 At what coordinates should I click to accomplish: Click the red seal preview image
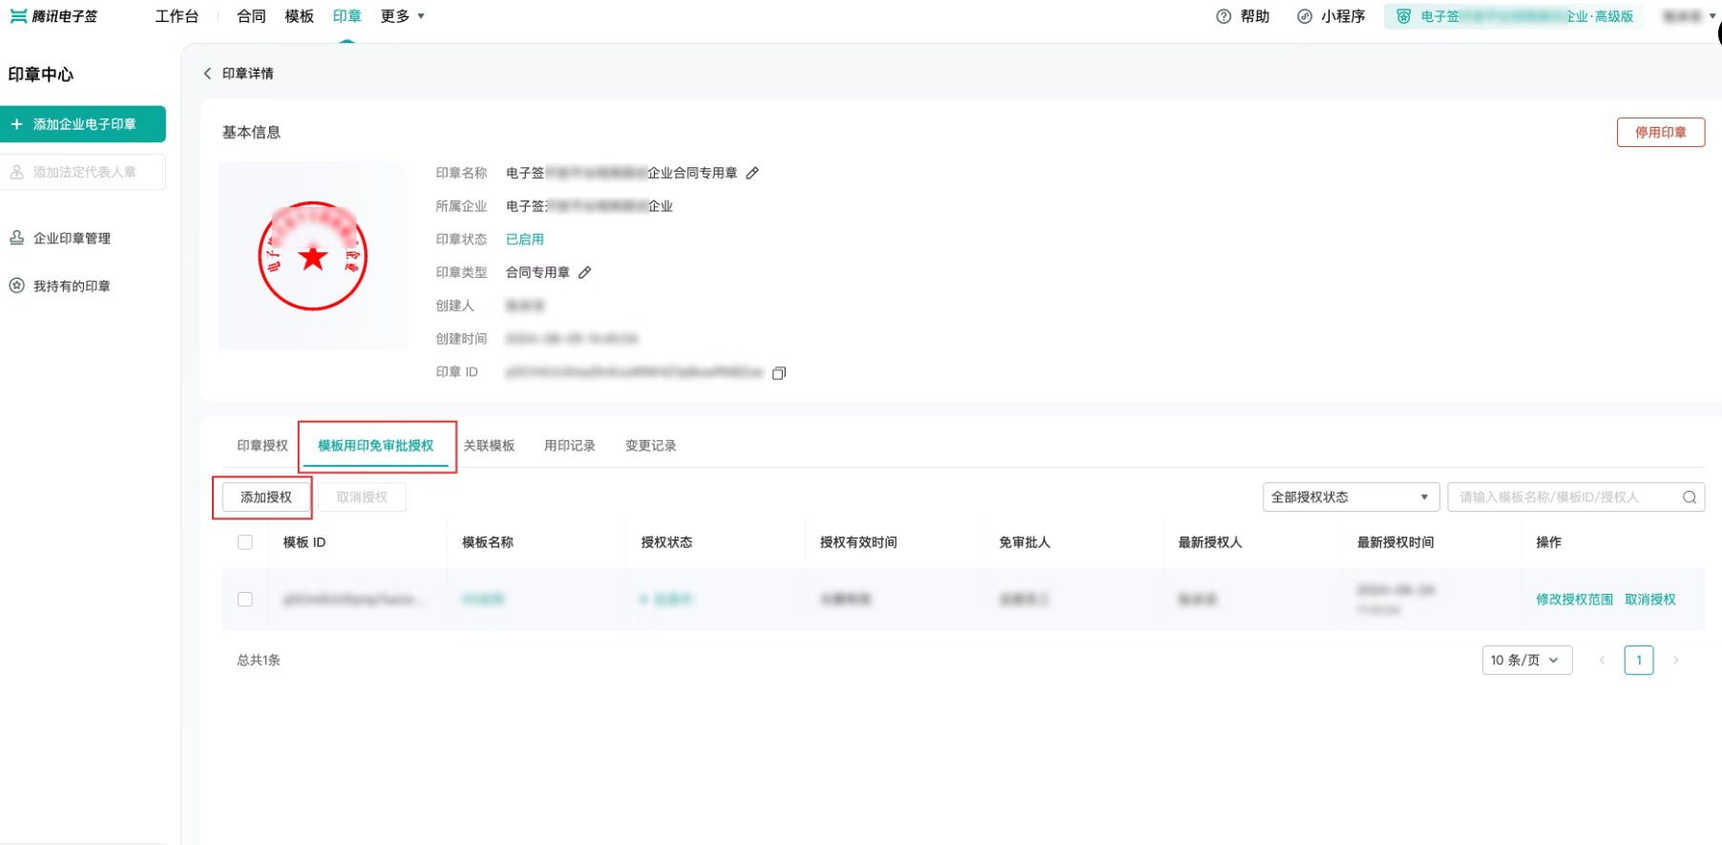(313, 256)
